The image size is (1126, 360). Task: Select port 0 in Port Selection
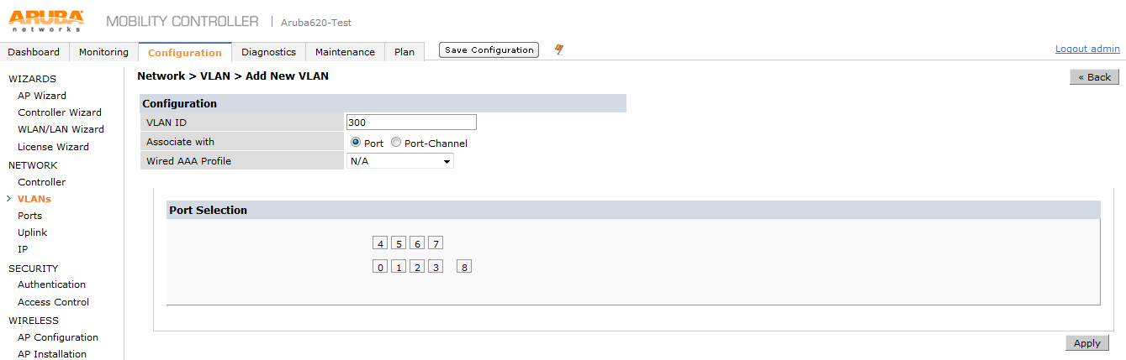tap(380, 267)
